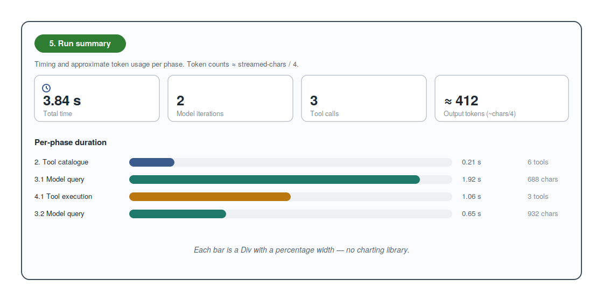Click the green 3.2 Model query bar

pos(178,214)
